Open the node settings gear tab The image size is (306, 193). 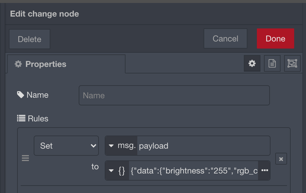pos(252,63)
